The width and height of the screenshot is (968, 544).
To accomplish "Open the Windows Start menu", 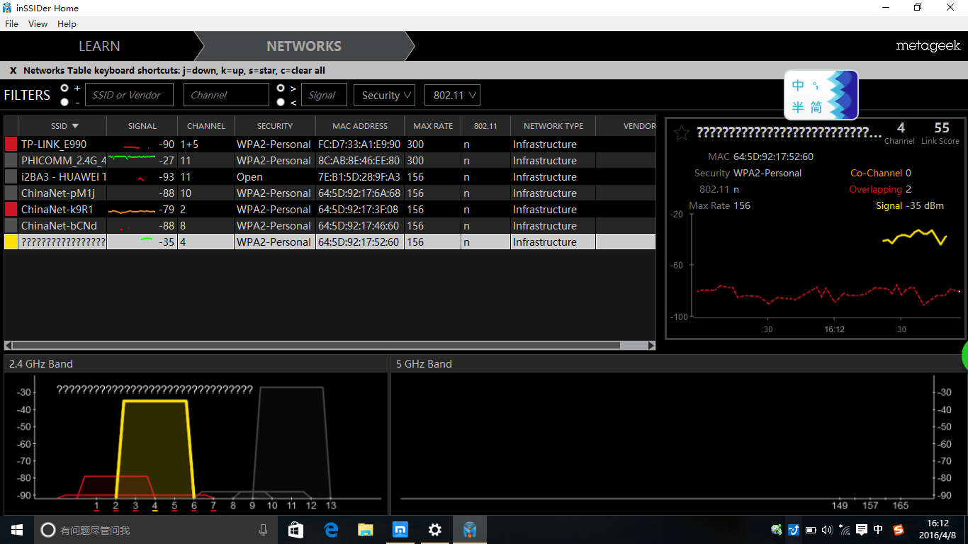I will (x=17, y=530).
